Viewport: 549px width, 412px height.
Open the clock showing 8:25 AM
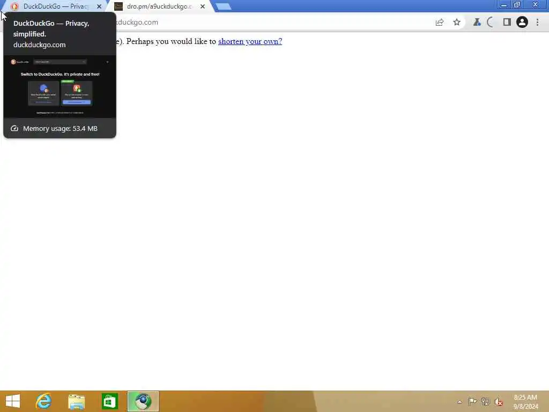[x=525, y=402]
